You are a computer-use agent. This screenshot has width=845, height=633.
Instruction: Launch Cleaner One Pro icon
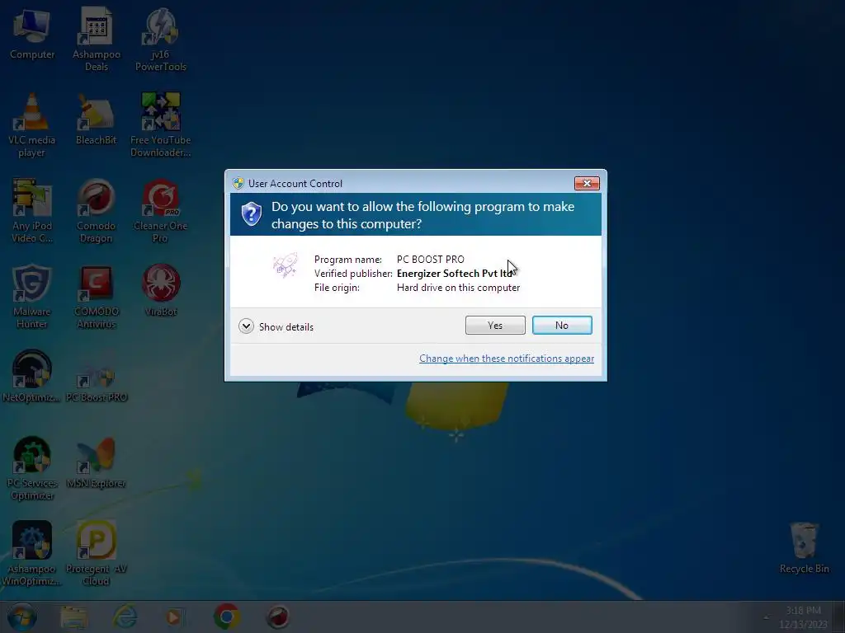(161, 210)
